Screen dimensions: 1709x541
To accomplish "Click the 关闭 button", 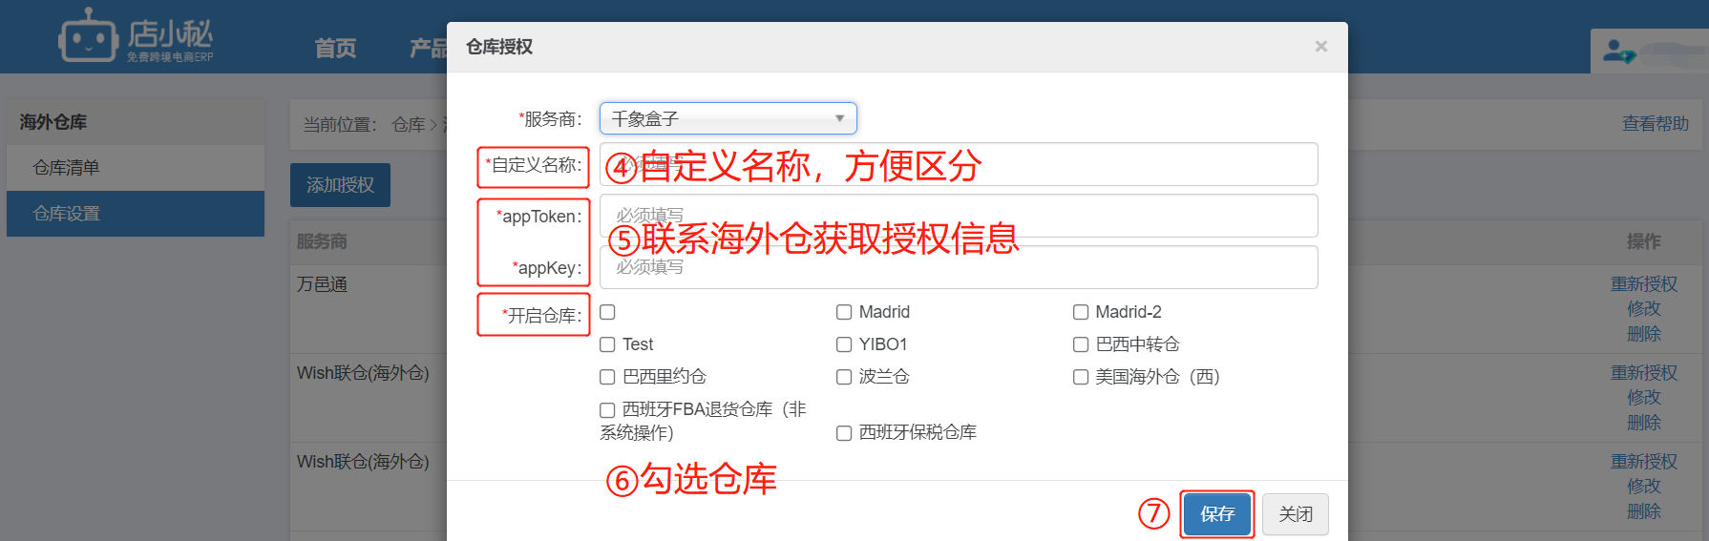I will coord(1296,514).
